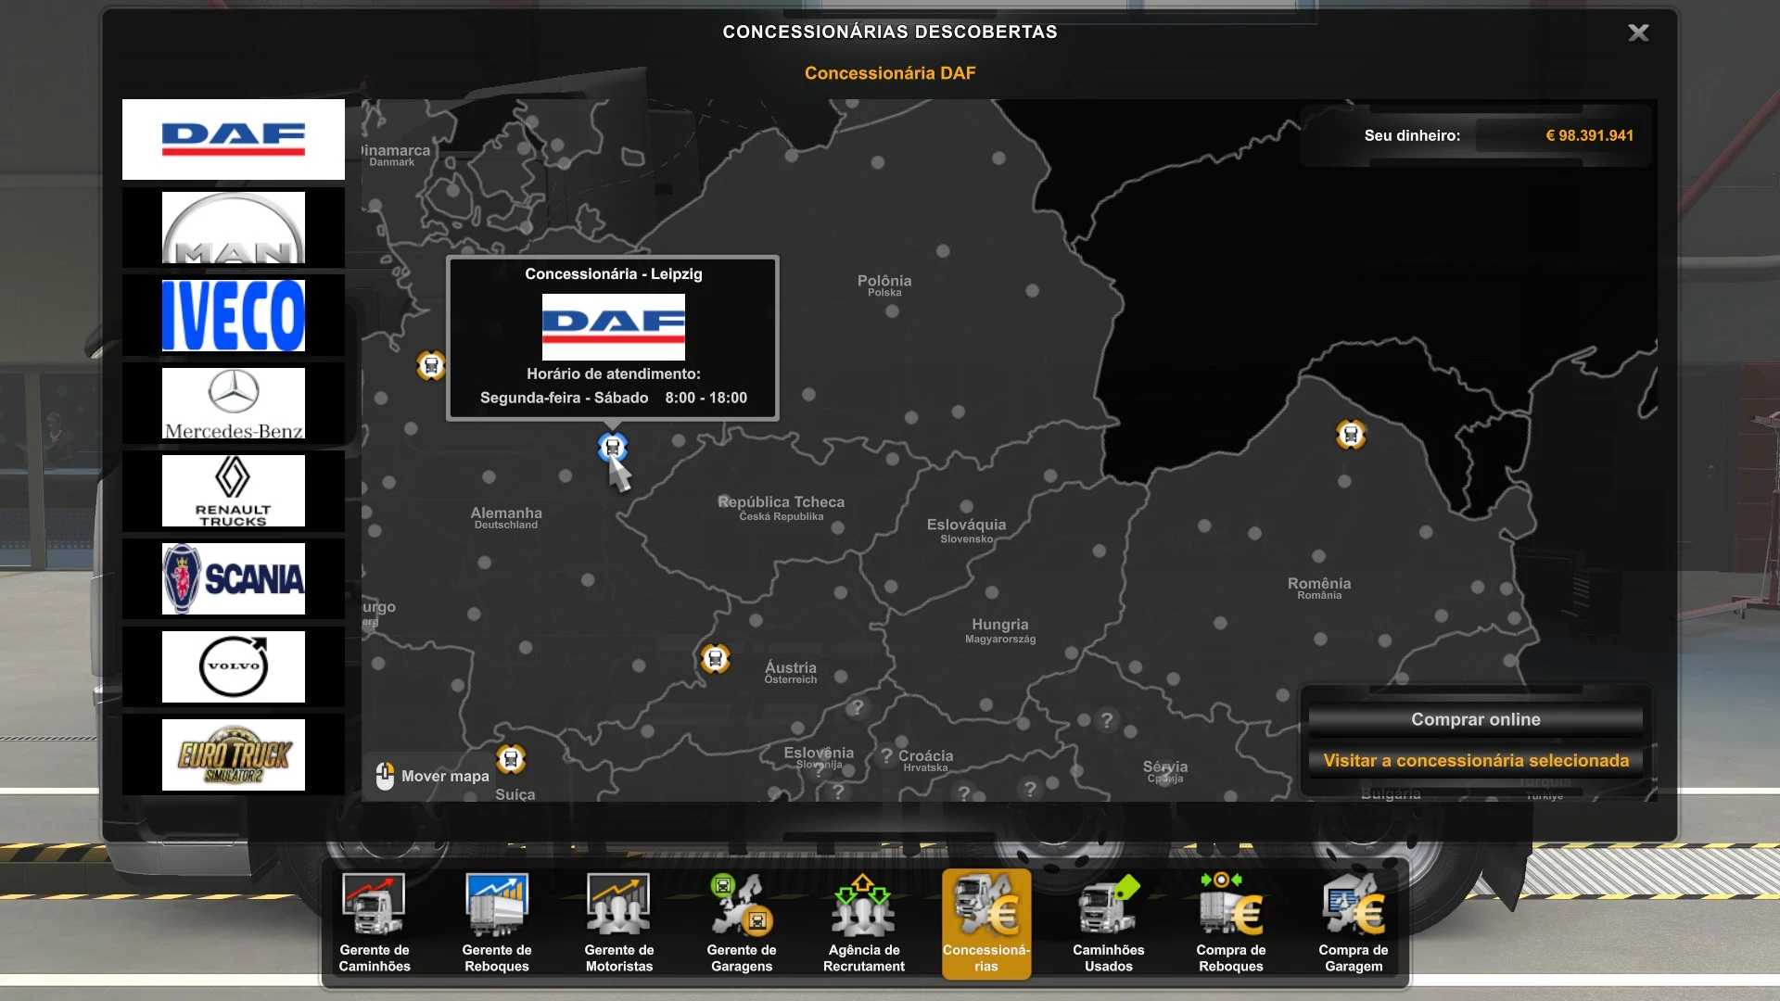1780x1001 pixels.
Task: Click the Leipzig dealership map marker
Action: point(612,448)
